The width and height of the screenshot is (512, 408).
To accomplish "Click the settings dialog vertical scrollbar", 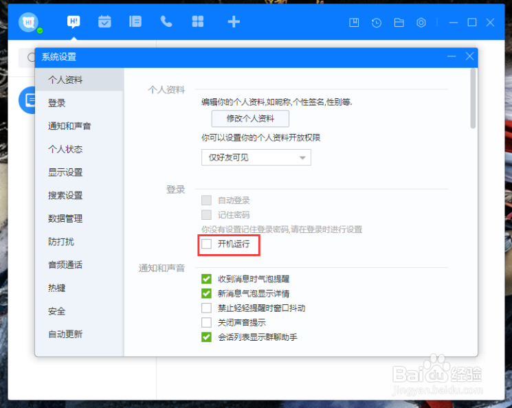I will pyautogui.click(x=473, y=99).
